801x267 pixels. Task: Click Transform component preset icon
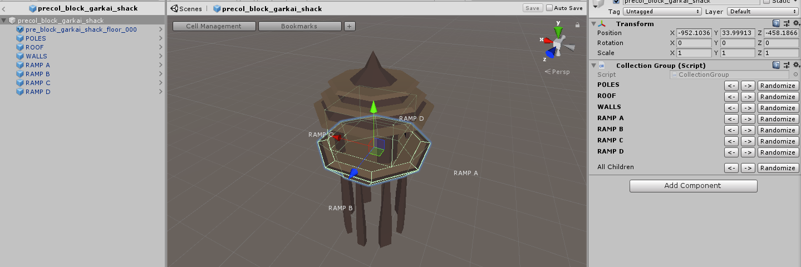pyautogui.click(x=787, y=23)
